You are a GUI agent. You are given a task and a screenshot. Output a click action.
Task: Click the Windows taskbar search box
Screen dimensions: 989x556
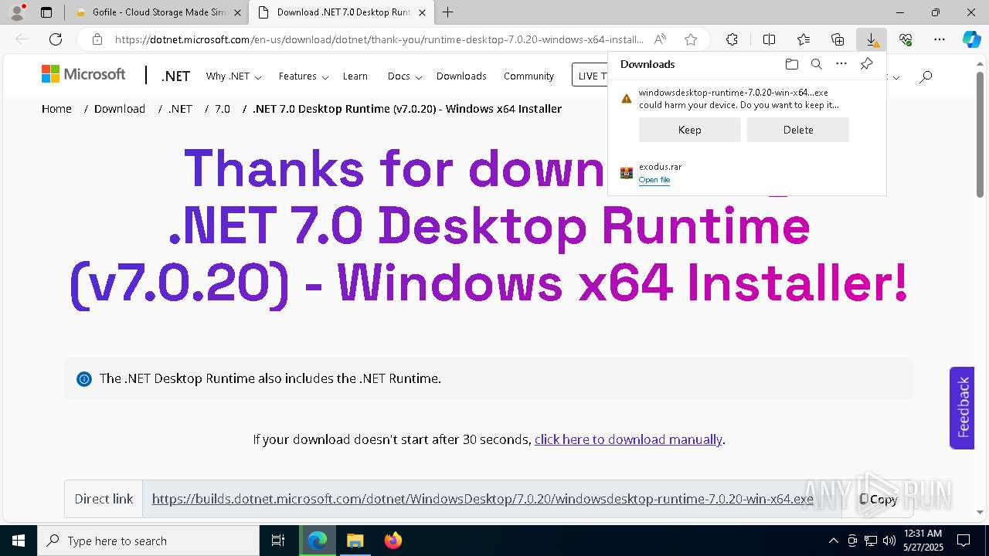148,541
